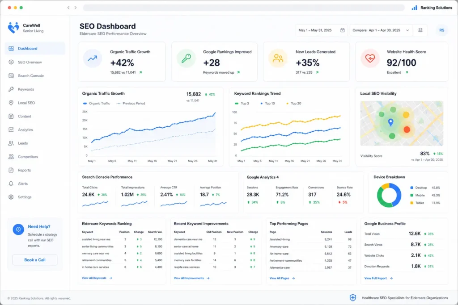Toggle the Top 20 legend series
The height and width of the screenshot is (305, 458).
[x=293, y=103]
